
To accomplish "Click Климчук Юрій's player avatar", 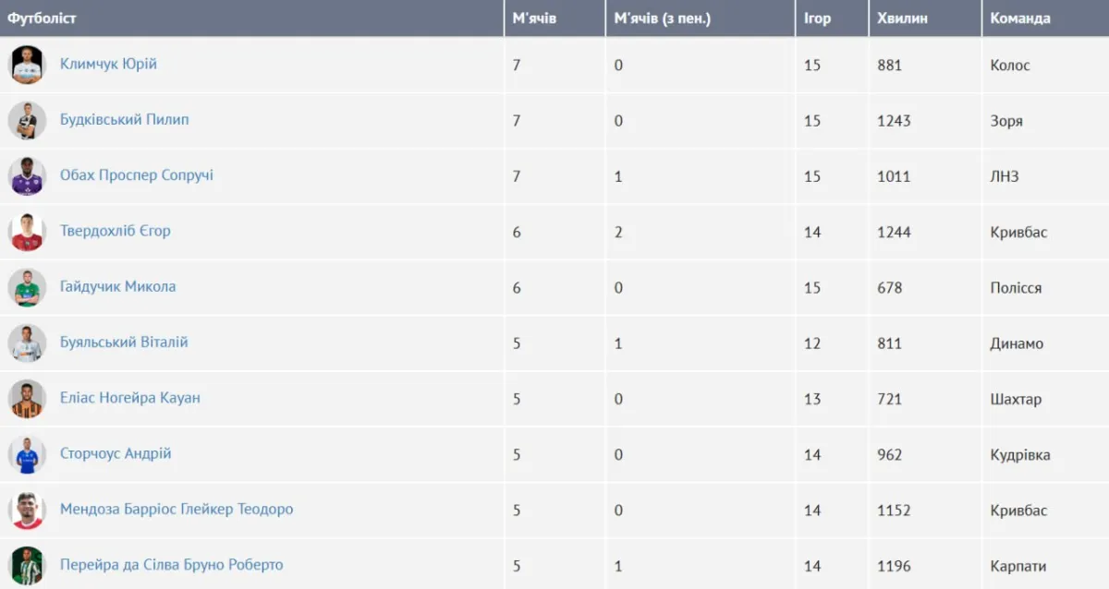I will pos(27,65).
